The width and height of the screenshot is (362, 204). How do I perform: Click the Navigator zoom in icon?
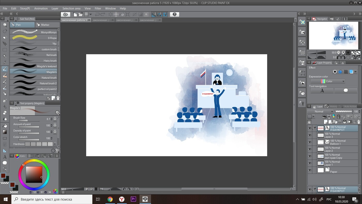click(343, 52)
